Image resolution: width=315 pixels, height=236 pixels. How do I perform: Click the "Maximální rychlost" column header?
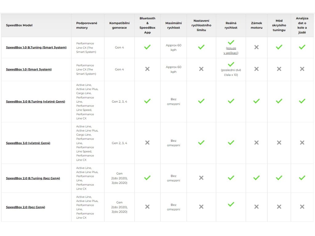tap(173, 25)
